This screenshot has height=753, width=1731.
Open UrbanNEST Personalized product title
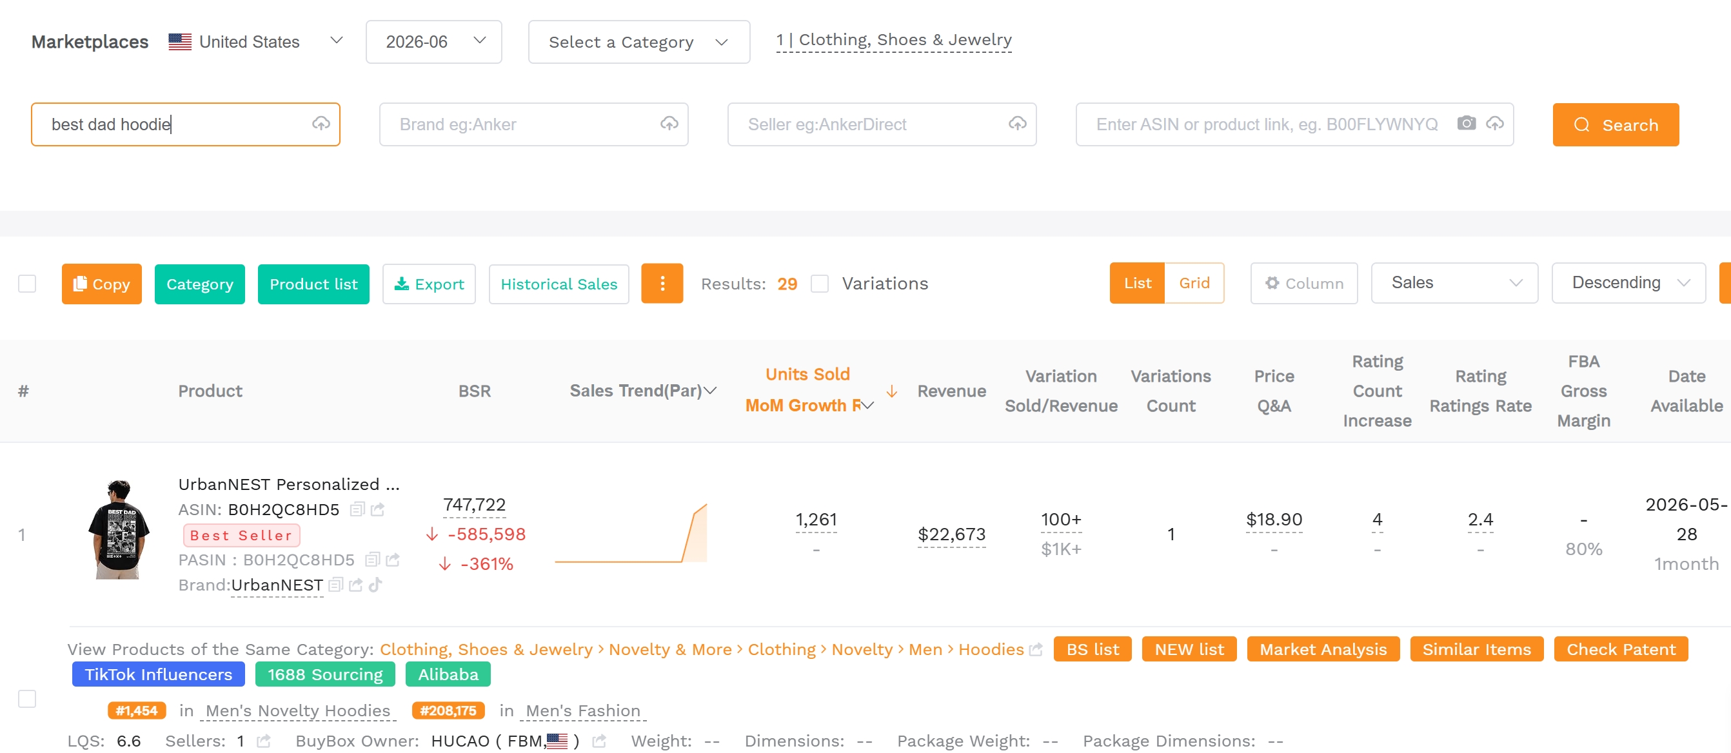289,484
